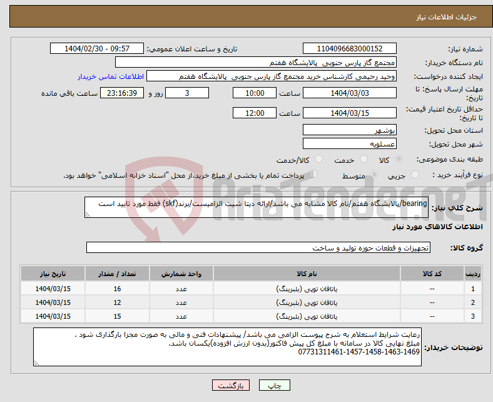Select the کالا radio button
This screenshot has height=402, width=493.
click(399, 159)
